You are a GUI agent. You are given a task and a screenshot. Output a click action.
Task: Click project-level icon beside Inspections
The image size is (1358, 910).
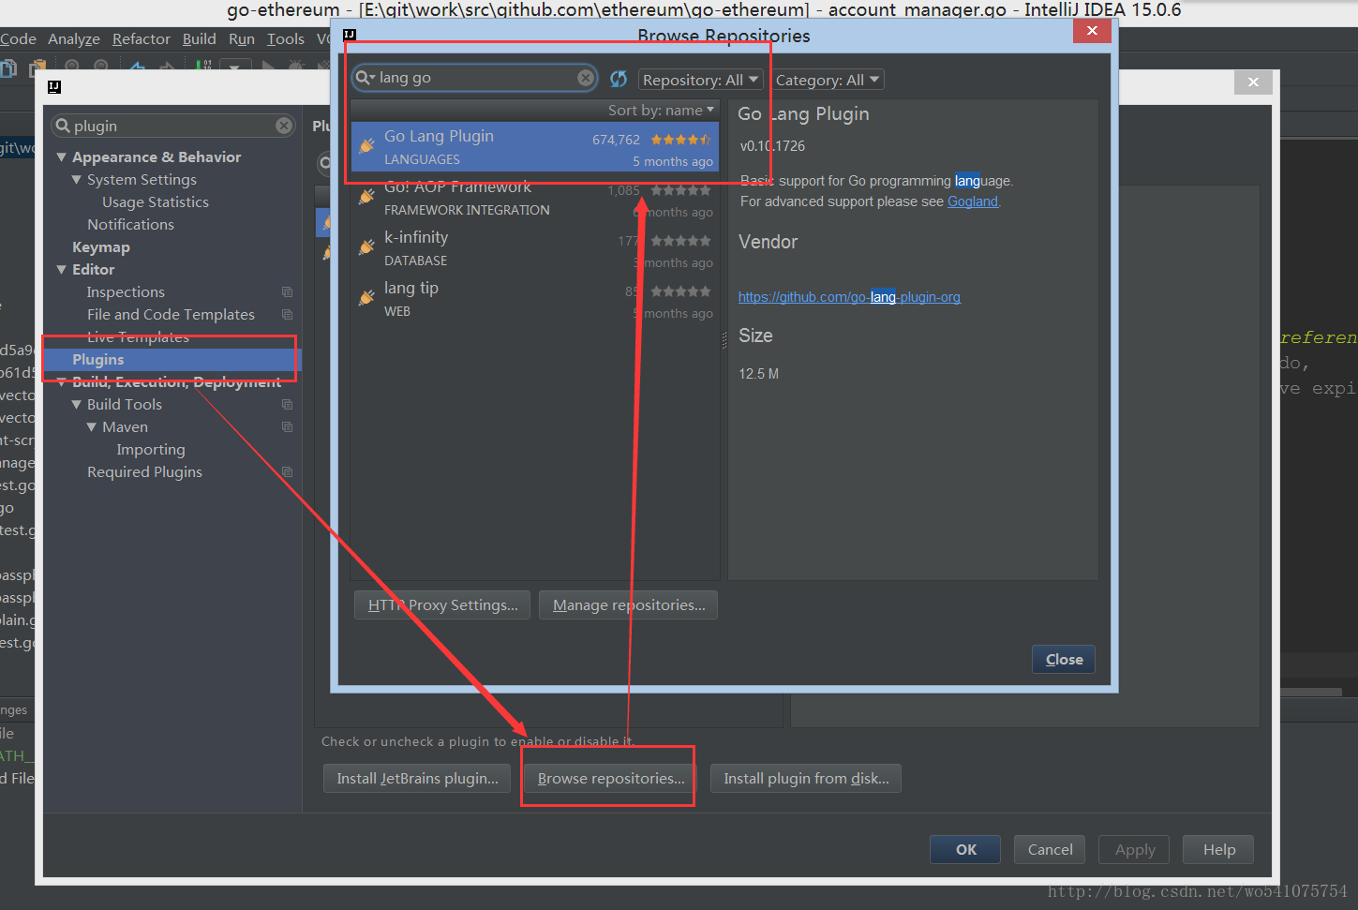(287, 292)
